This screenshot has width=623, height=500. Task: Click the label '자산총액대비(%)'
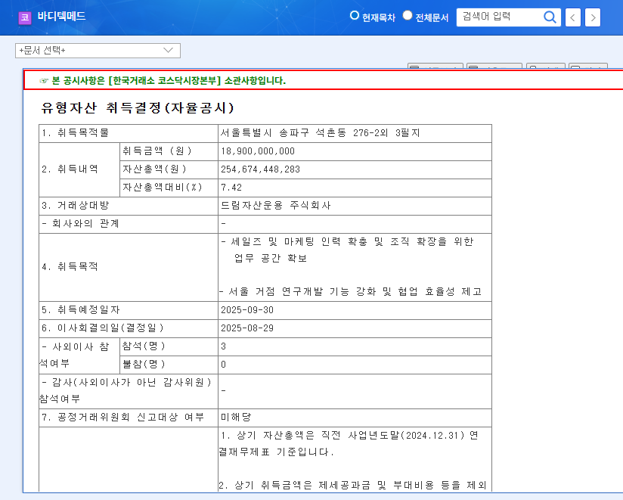pyautogui.click(x=162, y=187)
